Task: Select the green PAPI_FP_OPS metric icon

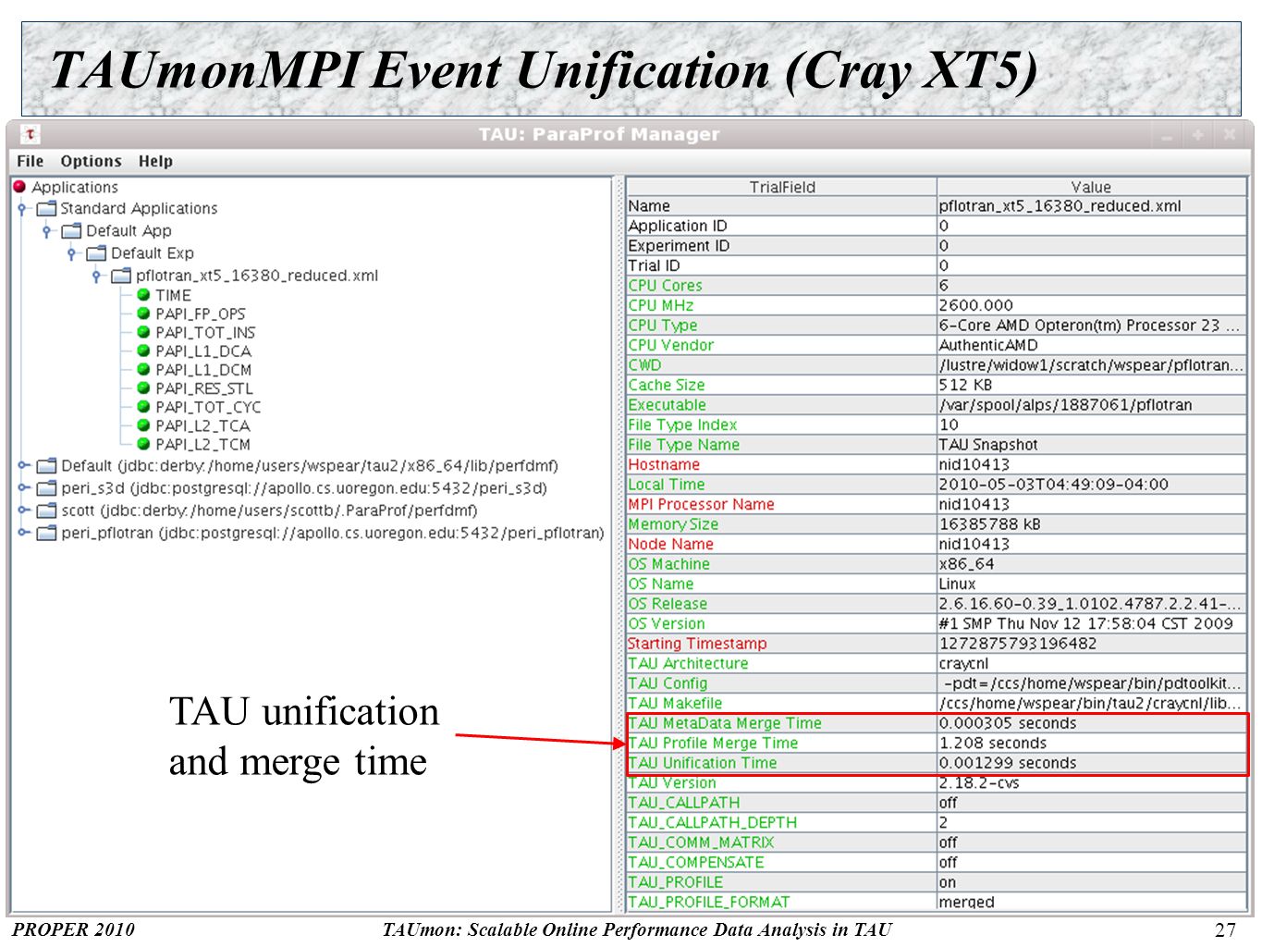Action: tap(143, 314)
